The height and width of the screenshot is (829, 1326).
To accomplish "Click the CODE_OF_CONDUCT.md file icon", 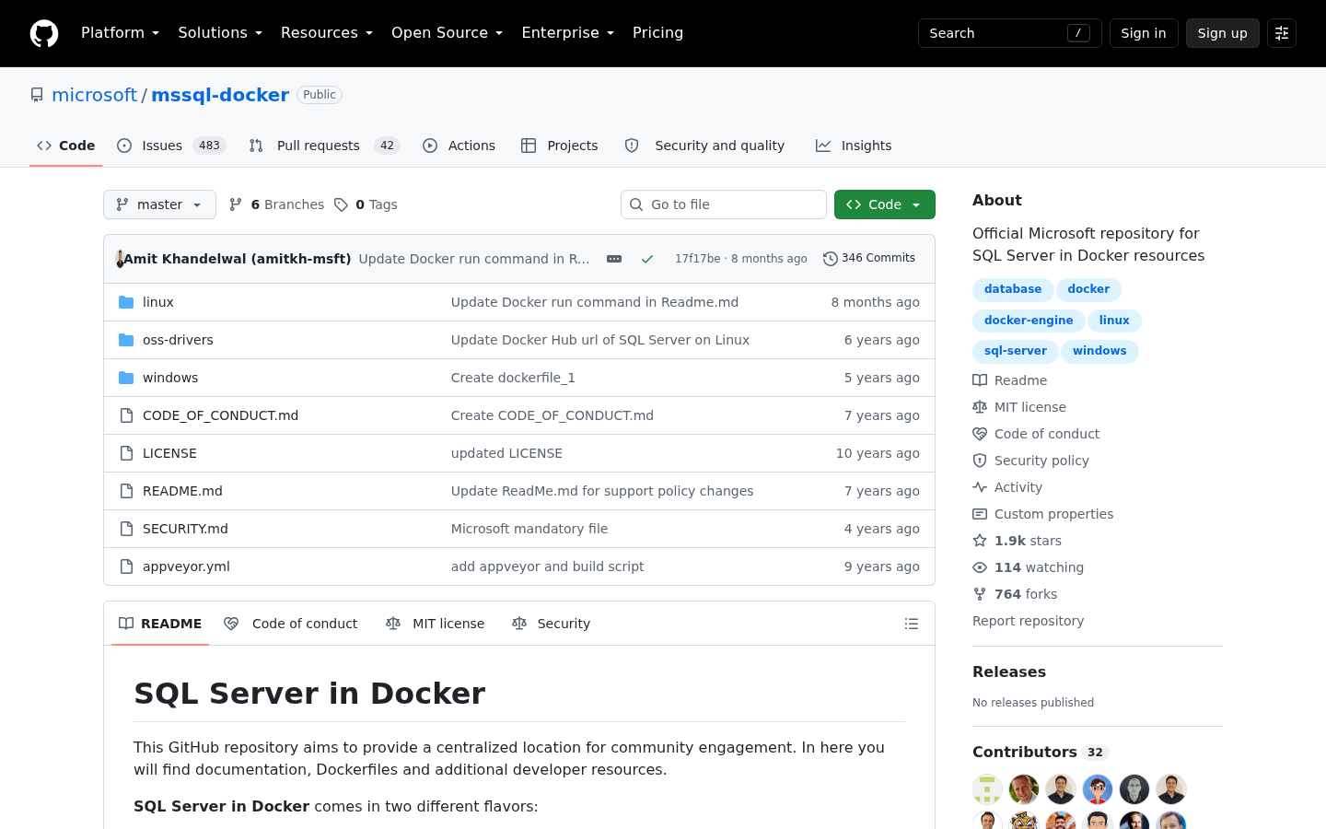I will [126, 415].
